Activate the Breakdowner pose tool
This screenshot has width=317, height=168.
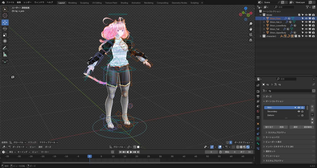(5, 61)
